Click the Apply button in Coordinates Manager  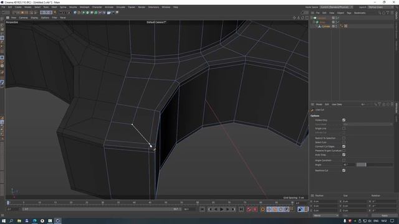click(385, 216)
